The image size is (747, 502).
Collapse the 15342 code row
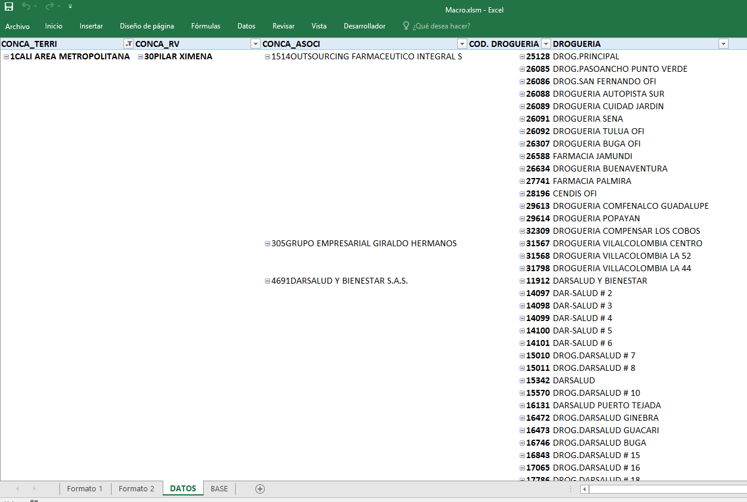(522, 381)
